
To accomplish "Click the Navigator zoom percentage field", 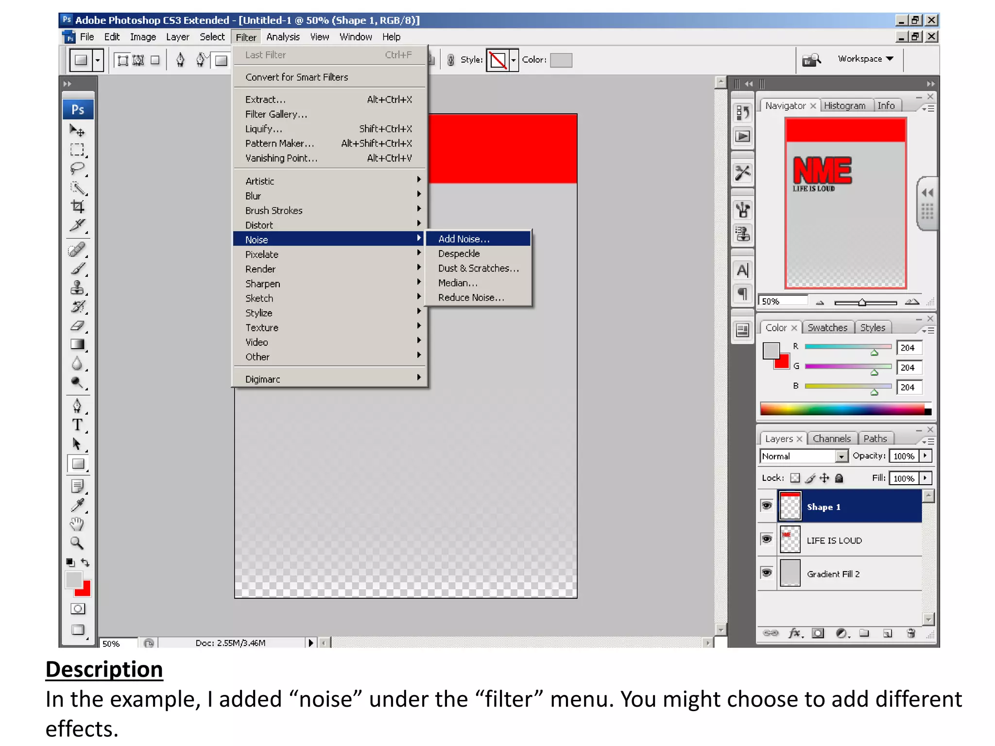I will pyautogui.click(x=783, y=301).
